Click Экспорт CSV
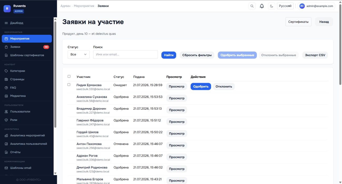The height and width of the screenshot is (184, 342). click(315, 55)
